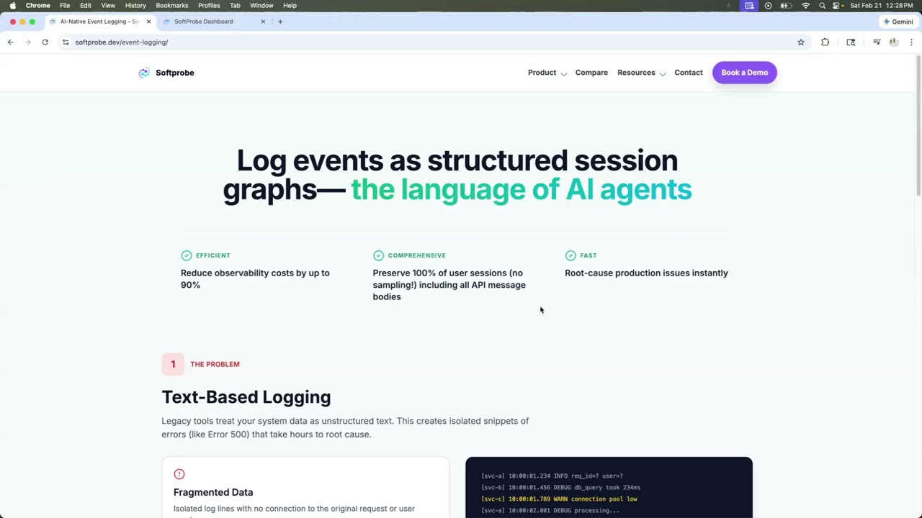
Task: Open the Chrome profile avatar
Action: (x=894, y=42)
